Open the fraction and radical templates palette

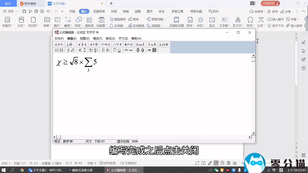(71, 50)
